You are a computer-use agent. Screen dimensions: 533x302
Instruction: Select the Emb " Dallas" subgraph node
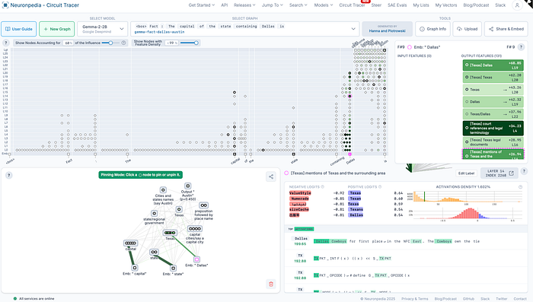click(196, 259)
